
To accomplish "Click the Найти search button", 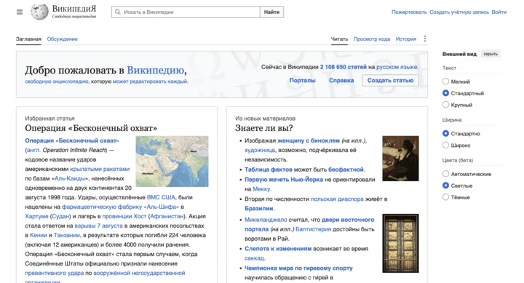I will tap(271, 12).
